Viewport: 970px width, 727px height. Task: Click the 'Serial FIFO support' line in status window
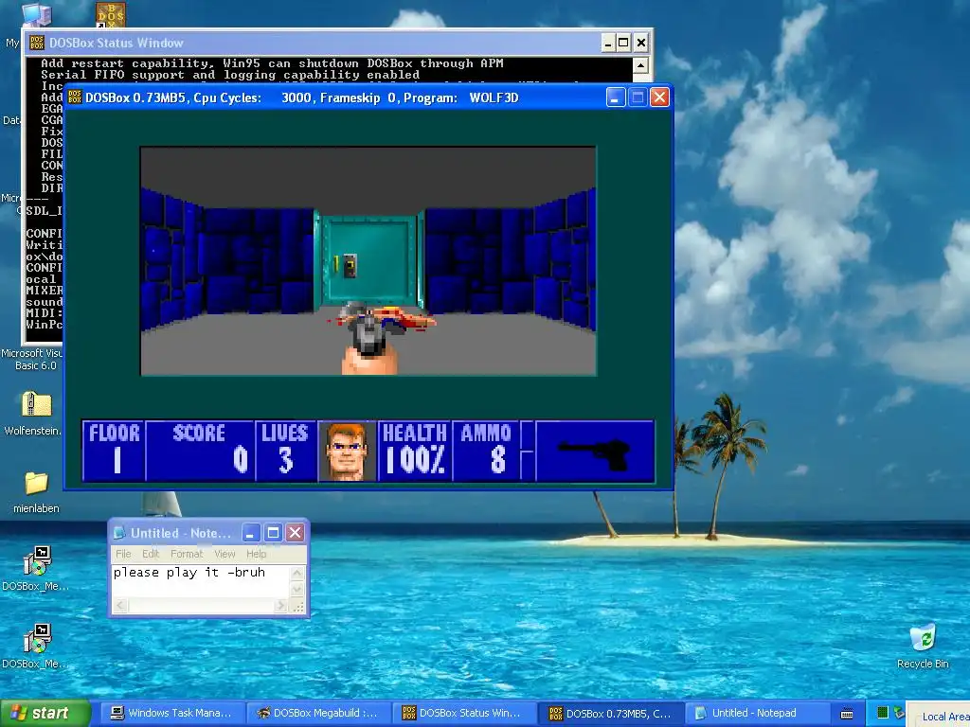tap(230, 75)
